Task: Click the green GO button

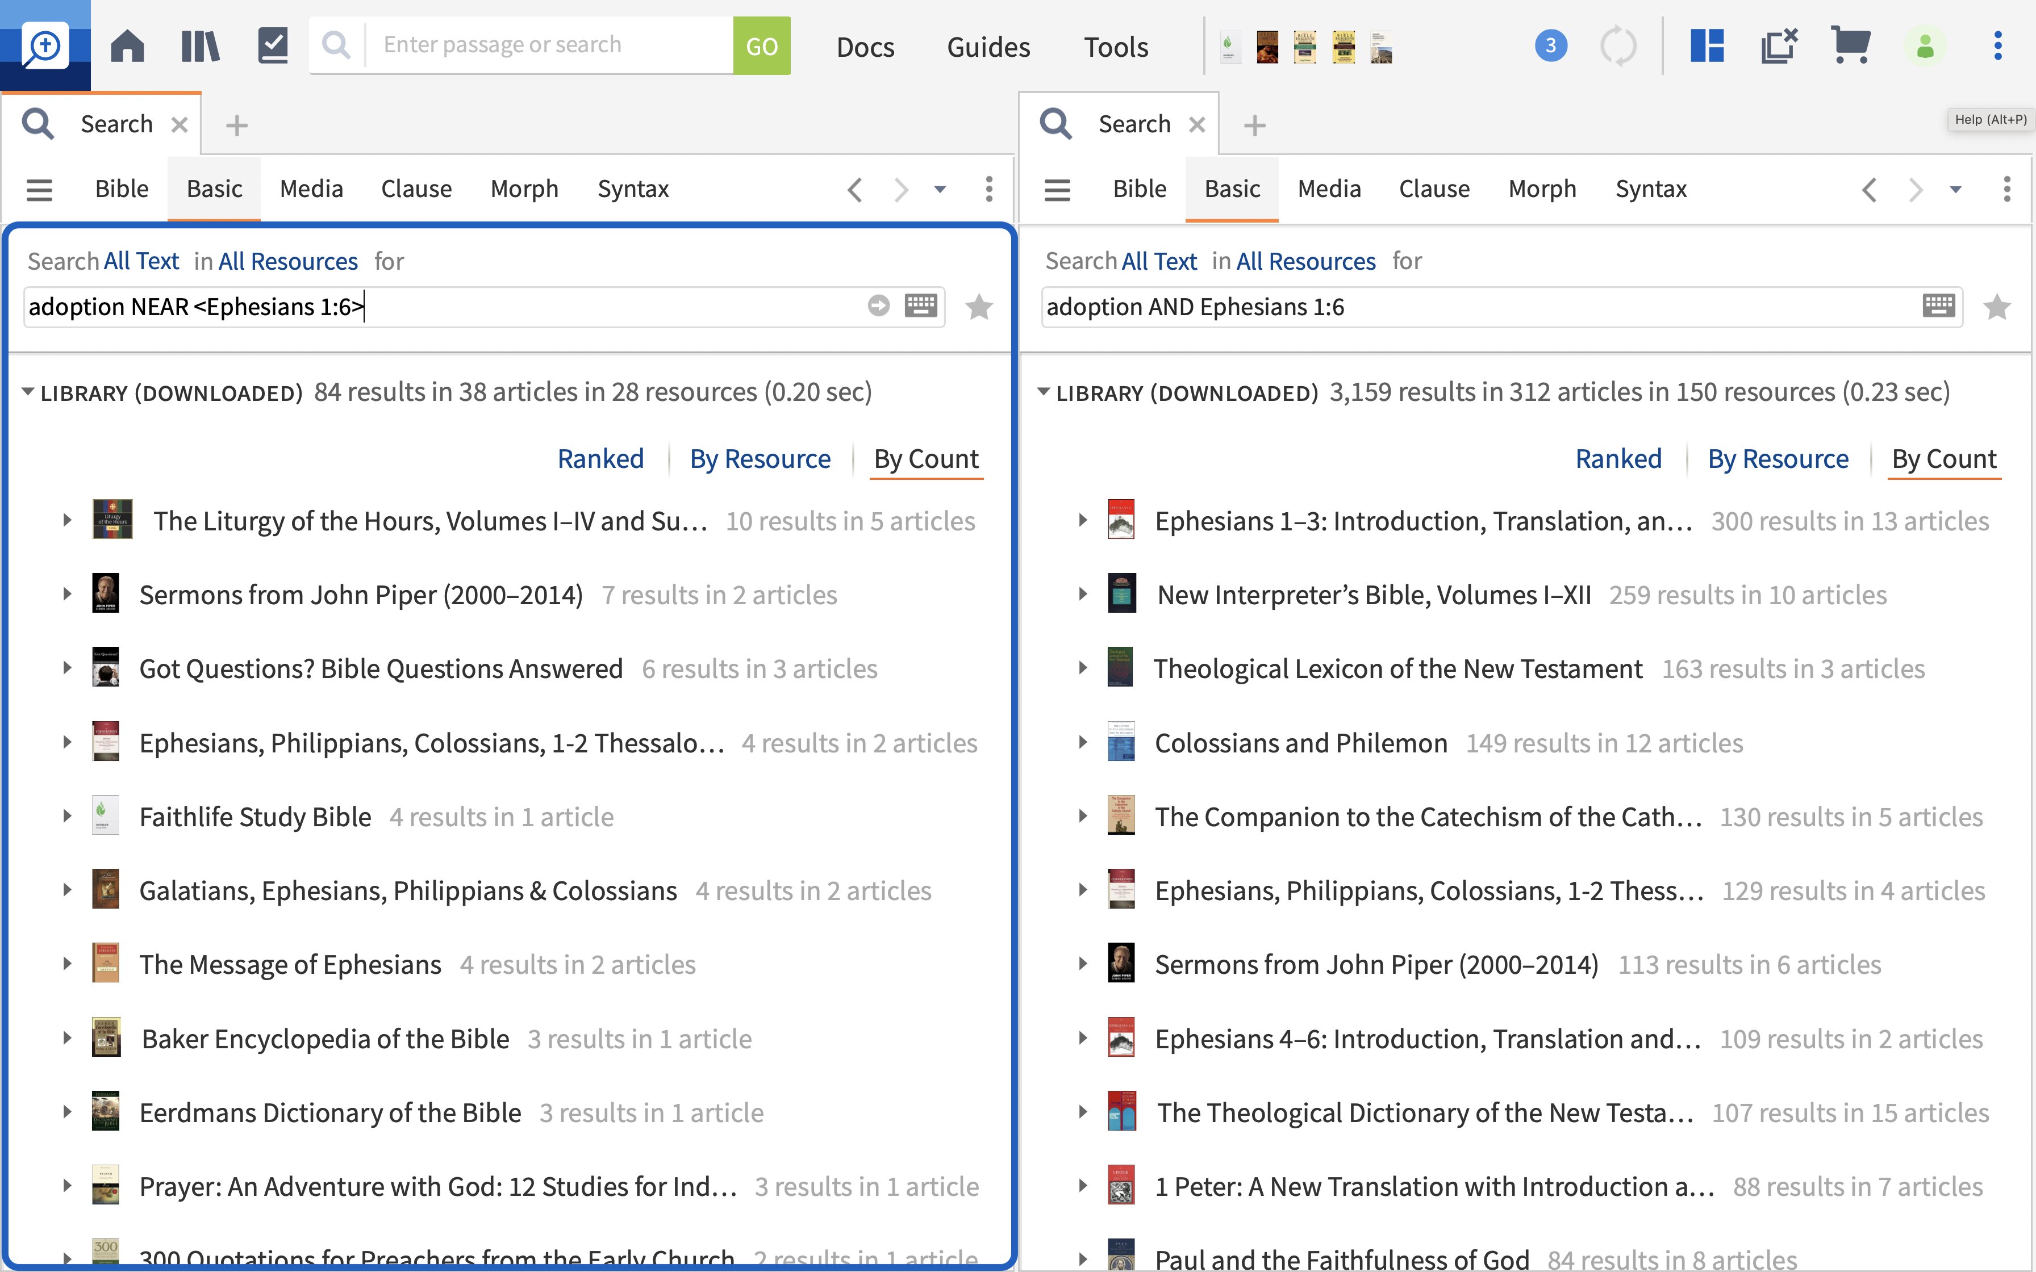Action: point(761,45)
